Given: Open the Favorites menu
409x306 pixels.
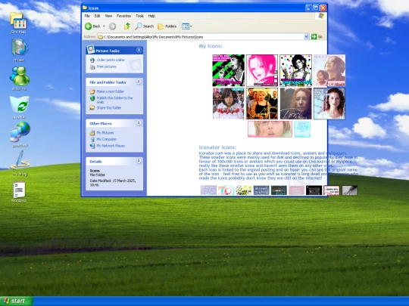Looking at the screenshot, I should click(123, 16).
